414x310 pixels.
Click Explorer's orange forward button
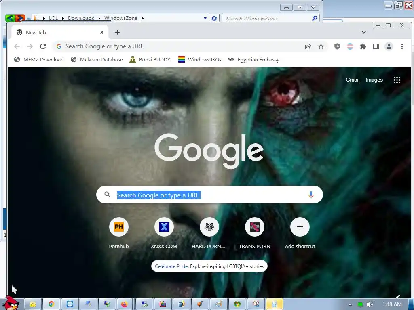20,18
